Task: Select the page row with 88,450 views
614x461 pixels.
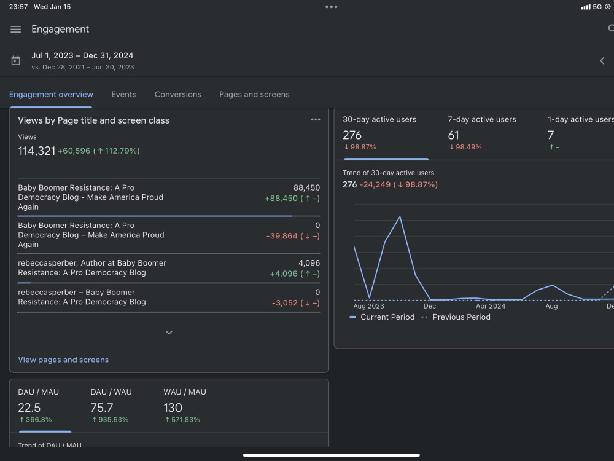Action: [x=169, y=197]
